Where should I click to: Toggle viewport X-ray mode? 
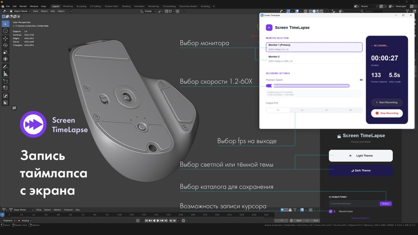click(x=305, y=11)
